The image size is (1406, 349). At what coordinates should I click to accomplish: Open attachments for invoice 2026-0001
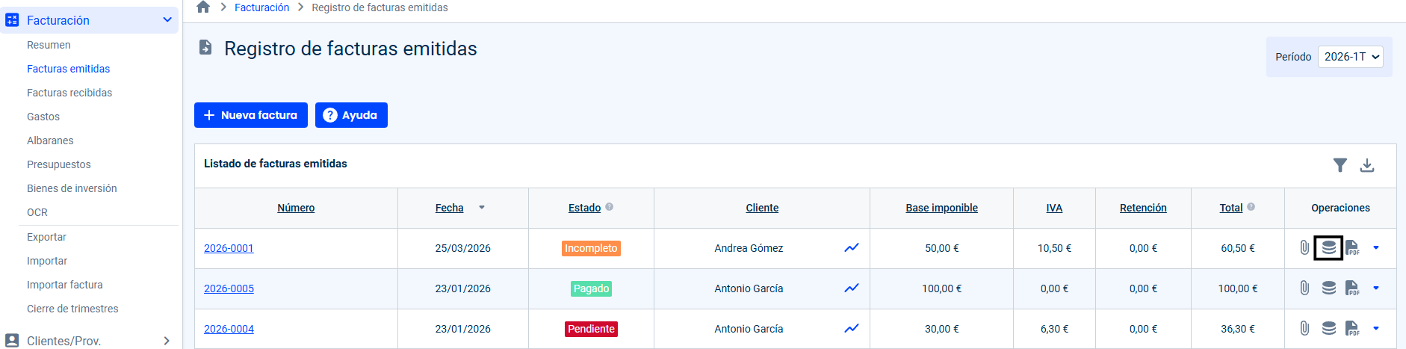click(1304, 248)
